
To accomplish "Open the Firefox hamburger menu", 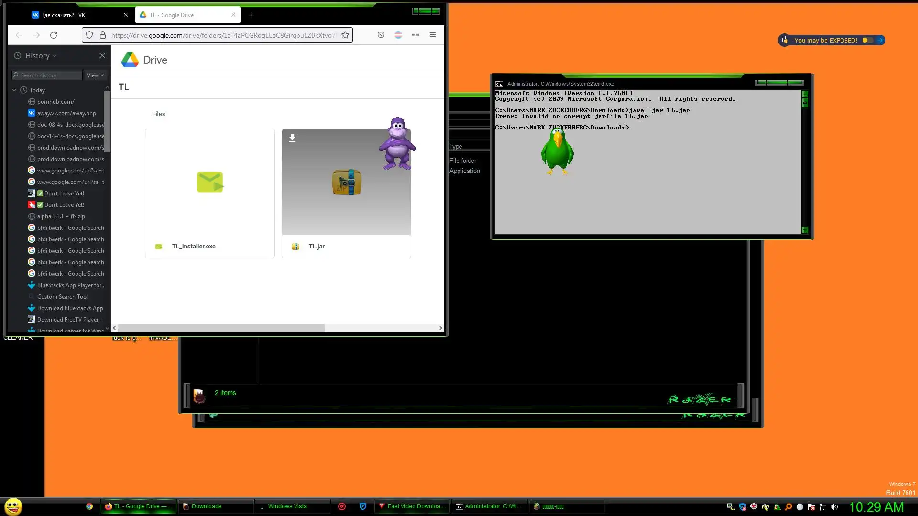I will (433, 35).
